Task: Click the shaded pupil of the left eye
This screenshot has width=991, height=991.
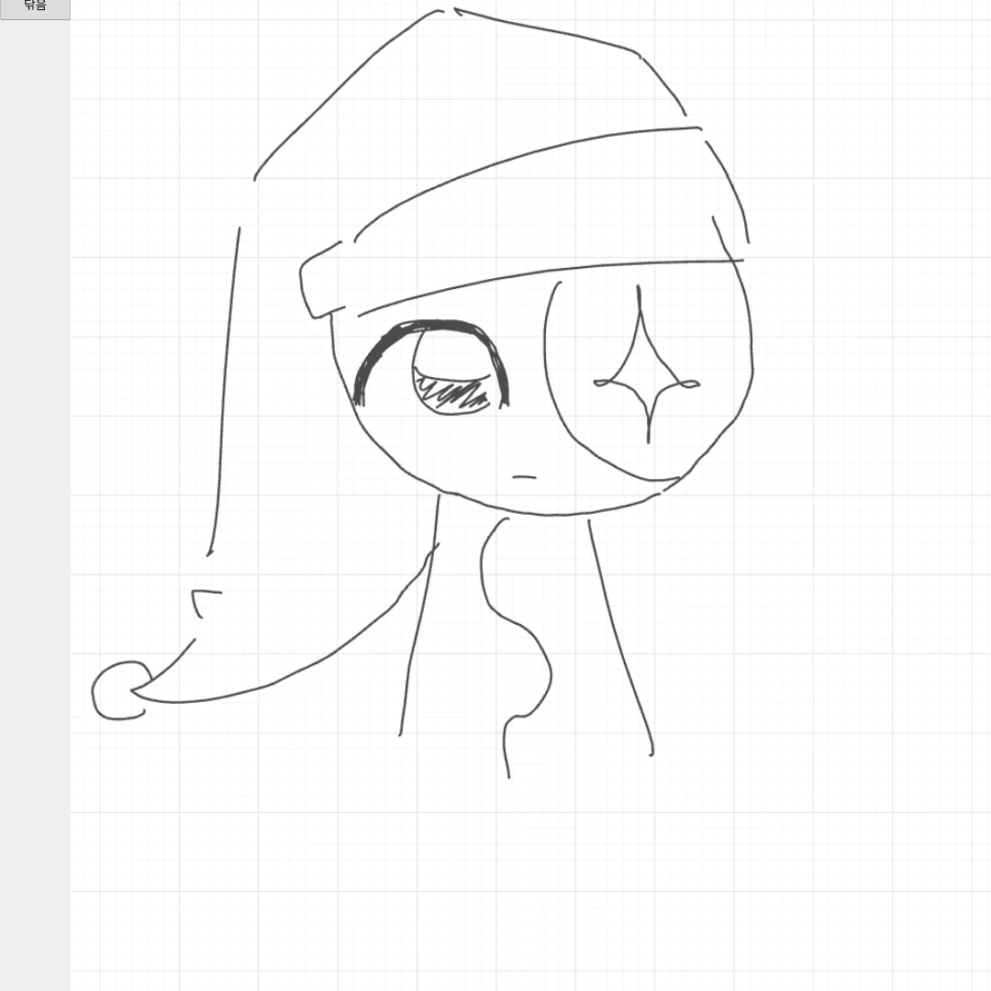Action: (x=451, y=393)
